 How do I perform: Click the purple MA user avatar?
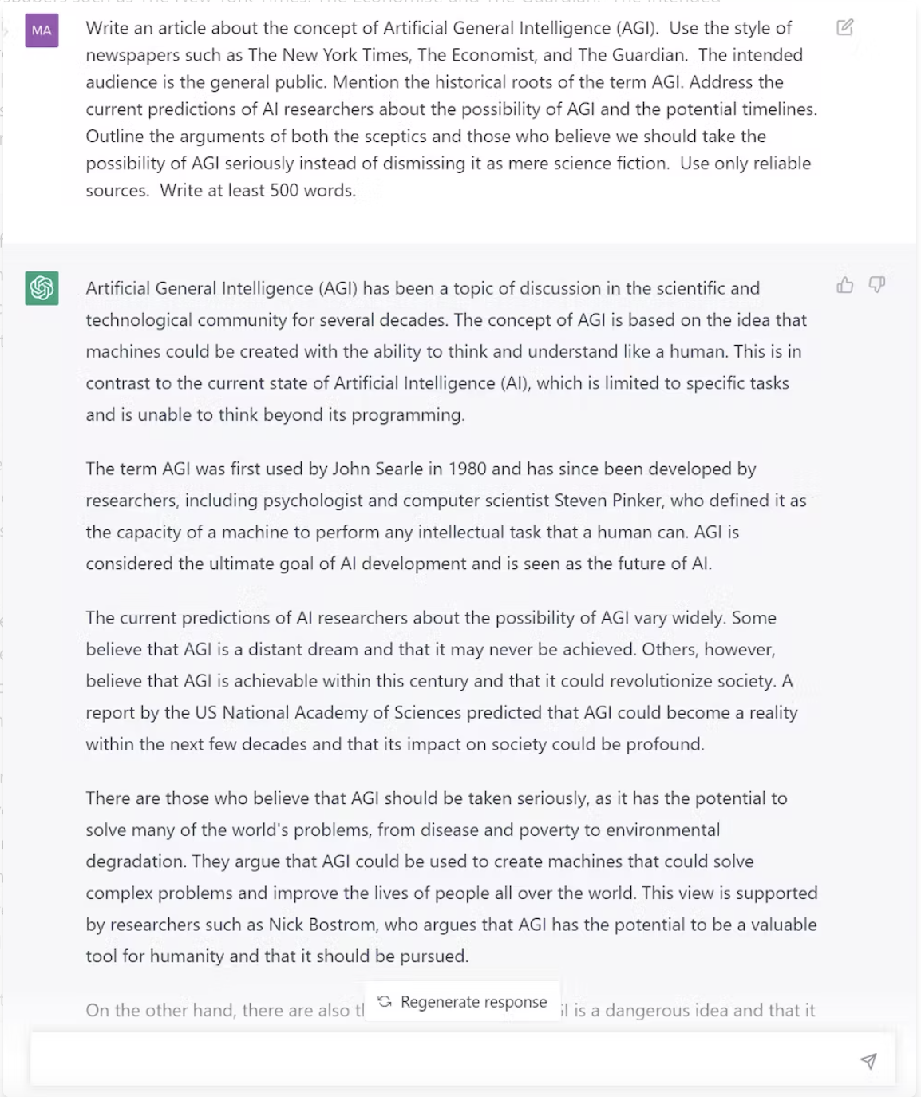[x=42, y=31]
